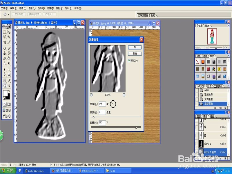Click the amount (数量) slider handle
Screen dimensions: 232x174
tap(136, 128)
